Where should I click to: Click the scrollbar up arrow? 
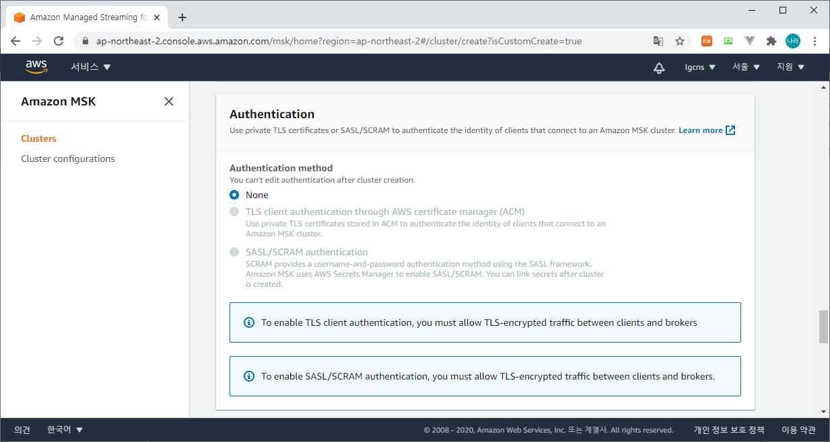[823, 87]
